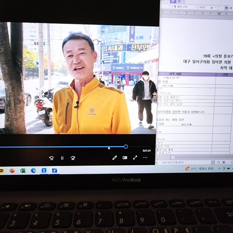Select the third view mode icon in status bar
This screenshot has height=233, width=233.
[224, 162]
